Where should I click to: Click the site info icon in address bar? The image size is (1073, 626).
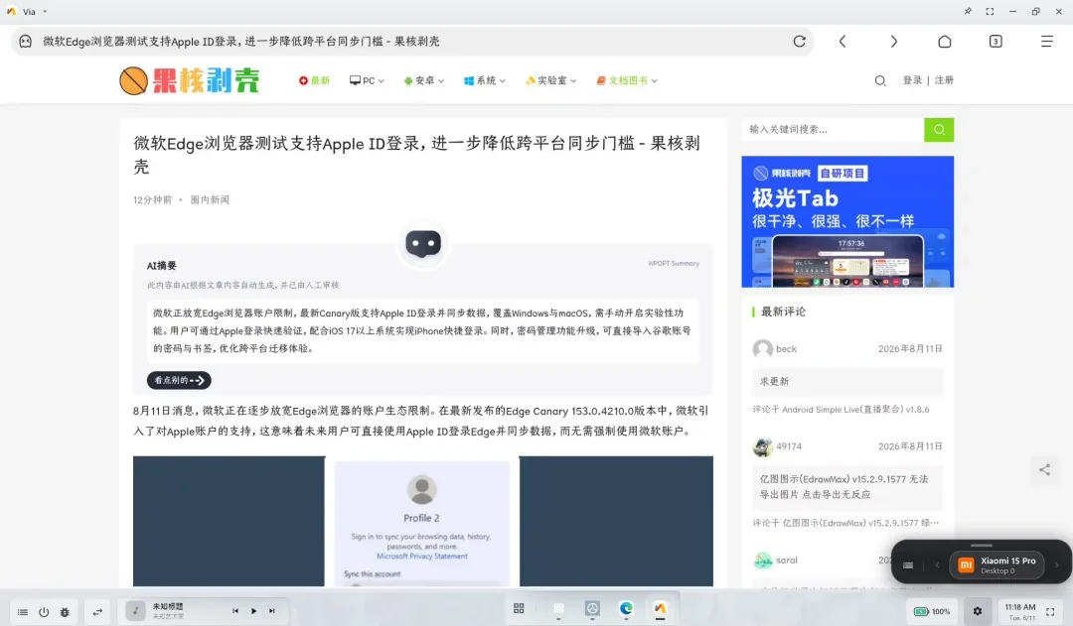coord(25,41)
